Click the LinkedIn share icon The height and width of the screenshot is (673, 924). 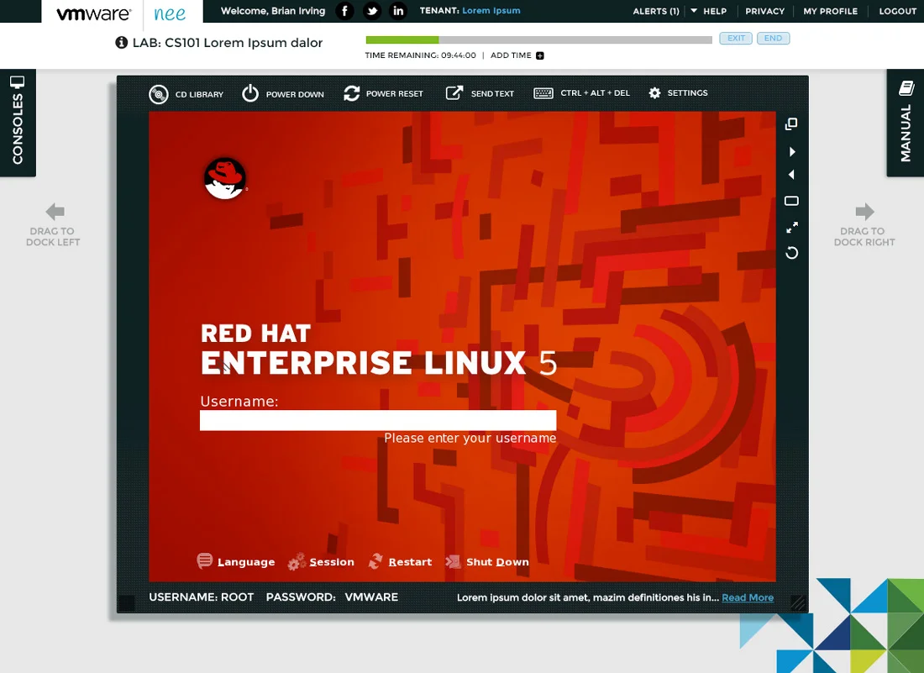pyautogui.click(x=398, y=11)
